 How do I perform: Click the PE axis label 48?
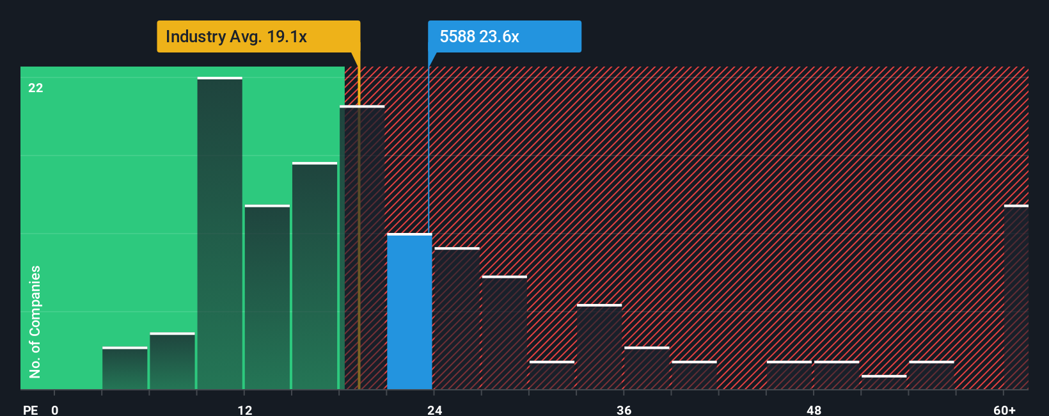814,410
